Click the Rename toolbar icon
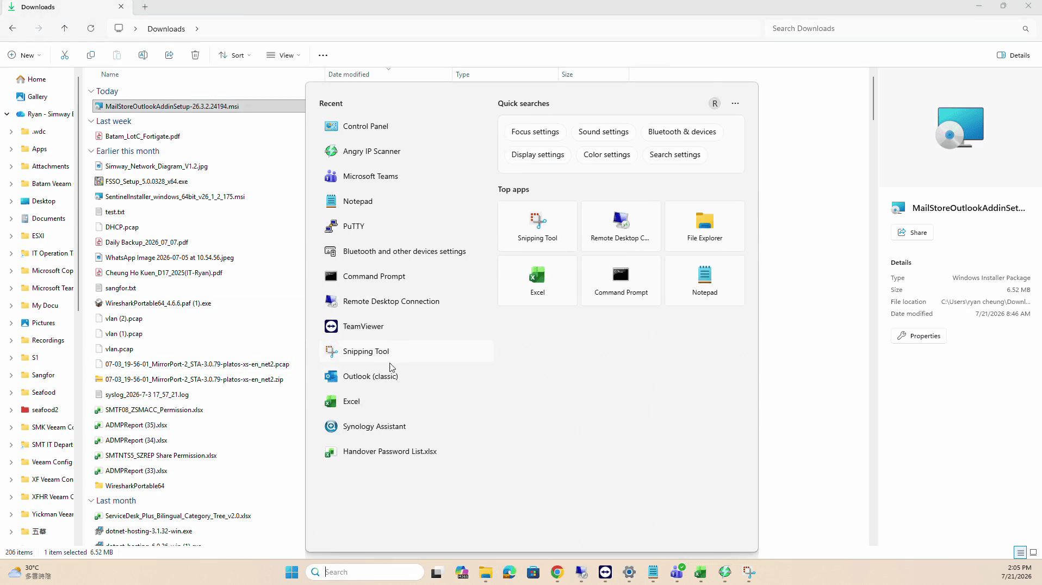1042x585 pixels. (143, 55)
